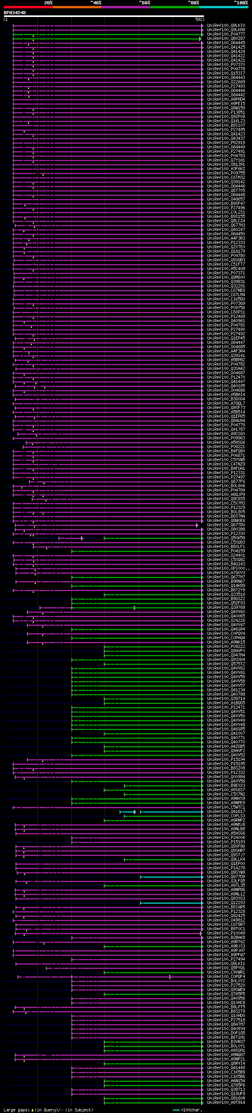The width and height of the screenshot is (252, 1113).
Task: Select hit UniRef100_A9TL35
Action: tap(226, 886)
